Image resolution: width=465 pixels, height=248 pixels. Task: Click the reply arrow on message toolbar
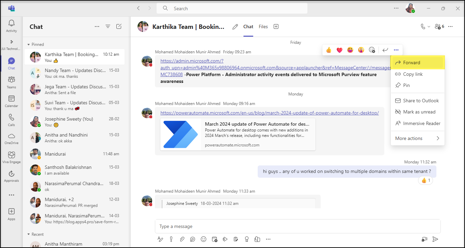385,50
